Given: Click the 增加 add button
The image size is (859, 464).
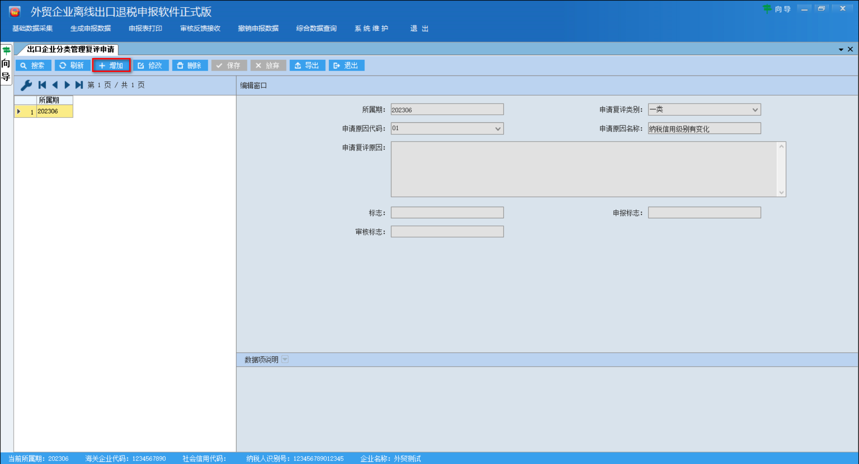Looking at the screenshot, I should [x=111, y=66].
